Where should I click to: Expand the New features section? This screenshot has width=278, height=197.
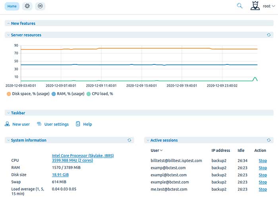[x=23, y=24]
